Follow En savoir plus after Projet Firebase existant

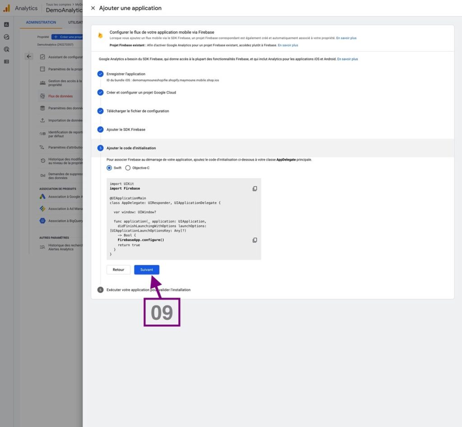tap(288, 45)
